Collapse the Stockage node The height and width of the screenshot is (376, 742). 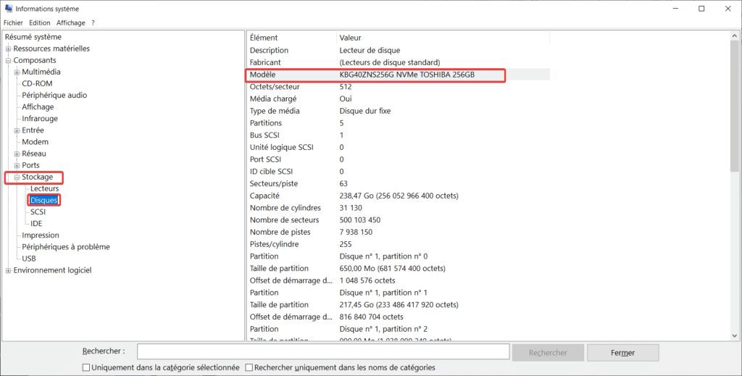[17, 177]
